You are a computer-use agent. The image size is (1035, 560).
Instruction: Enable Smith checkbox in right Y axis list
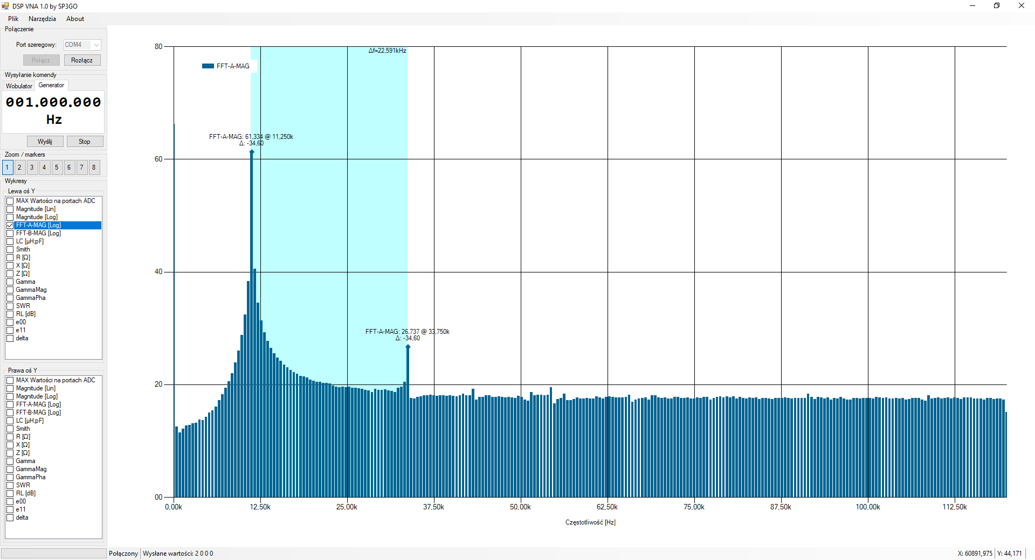pyautogui.click(x=10, y=429)
